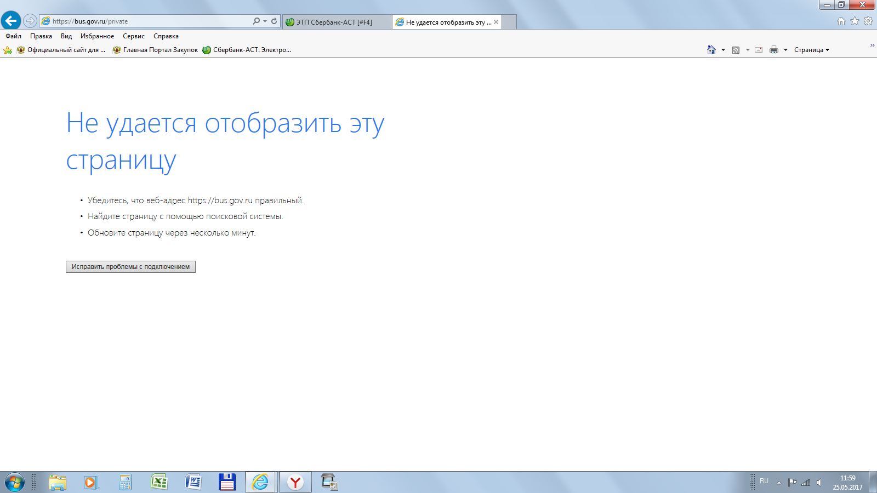
Task: Open favorites via the star icon at top right
Action: 855,21
